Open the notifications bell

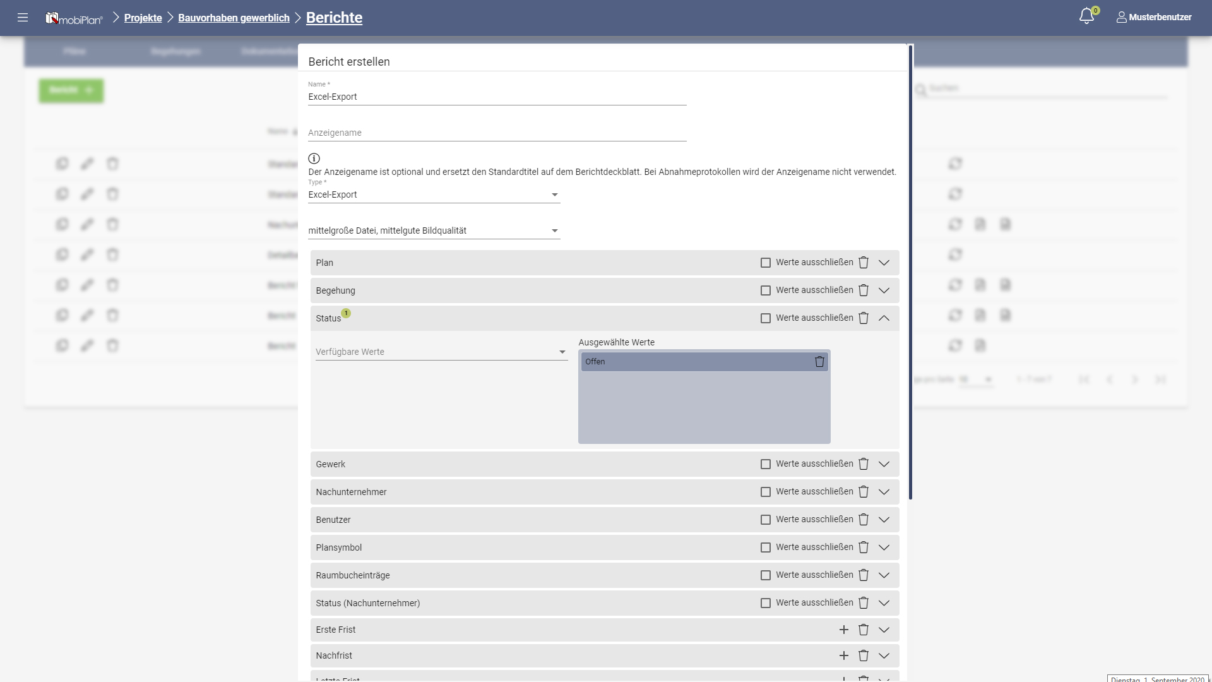(x=1086, y=16)
